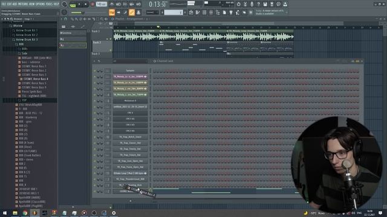The height and width of the screenshot is (217, 387).
Task: Select the playlist Zoom tool
Action: pos(102,19)
